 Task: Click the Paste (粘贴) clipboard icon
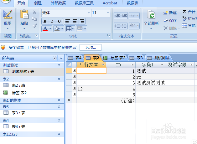(24, 14)
